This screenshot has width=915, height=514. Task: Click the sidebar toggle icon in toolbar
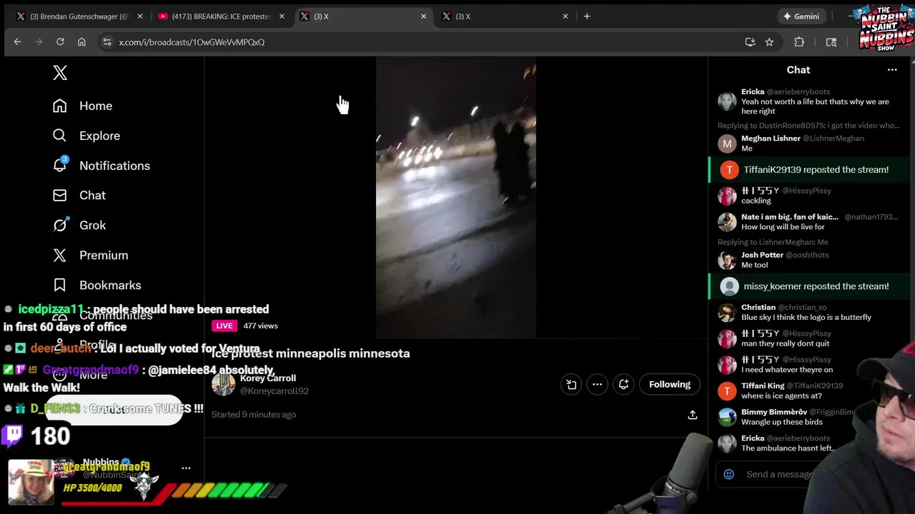click(x=831, y=42)
